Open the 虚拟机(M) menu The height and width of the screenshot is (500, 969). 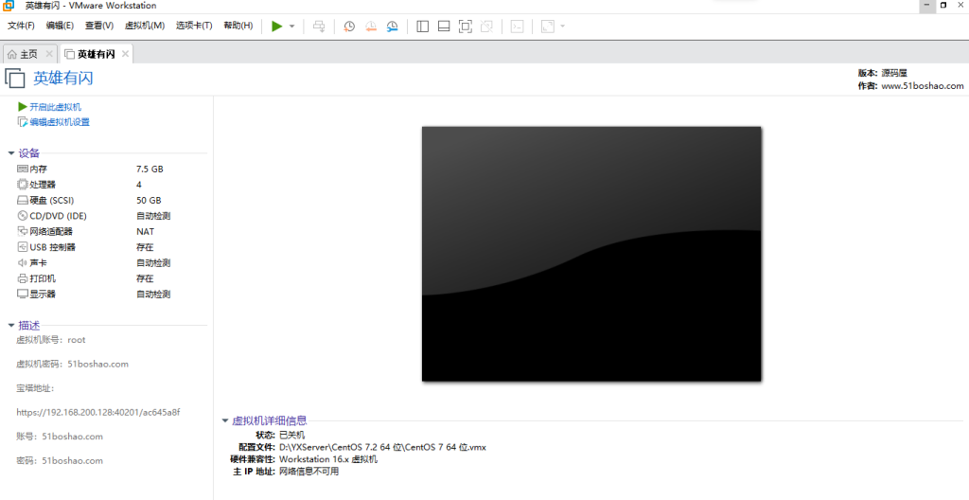tap(144, 26)
